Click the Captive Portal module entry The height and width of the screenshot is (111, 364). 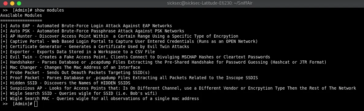point(129,41)
